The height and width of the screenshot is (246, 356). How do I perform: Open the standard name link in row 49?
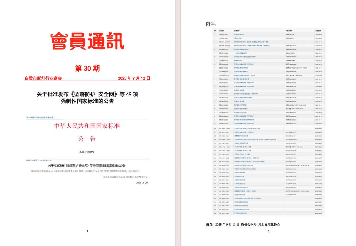(240, 213)
